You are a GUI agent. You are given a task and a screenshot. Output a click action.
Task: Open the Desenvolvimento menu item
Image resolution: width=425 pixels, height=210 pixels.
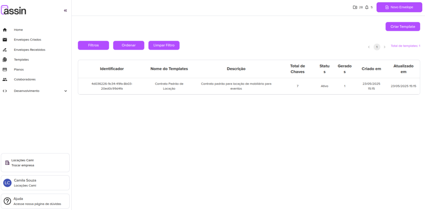point(27,91)
